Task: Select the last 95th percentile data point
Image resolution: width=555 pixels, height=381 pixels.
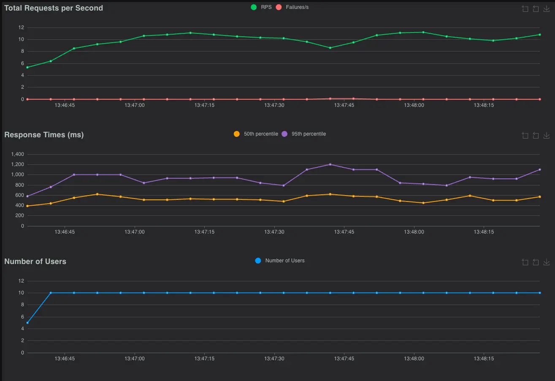Action: 540,169
